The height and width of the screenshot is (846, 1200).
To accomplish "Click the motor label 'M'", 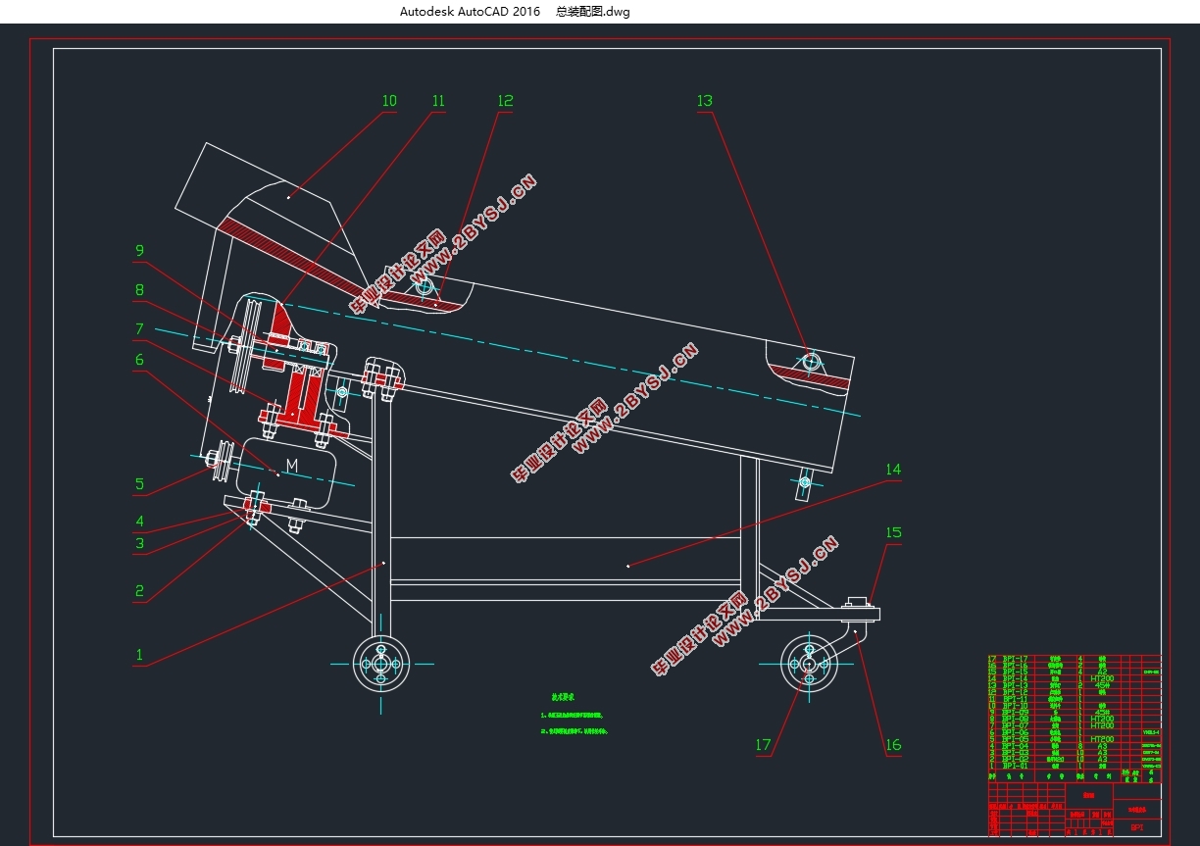I will [292, 465].
